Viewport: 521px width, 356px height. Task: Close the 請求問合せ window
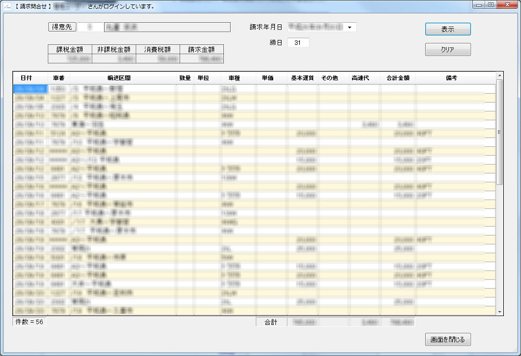click(x=507, y=4)
